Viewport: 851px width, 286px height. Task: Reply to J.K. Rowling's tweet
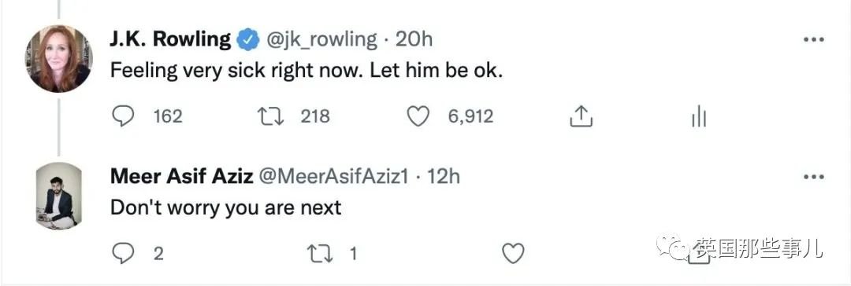point(123,116)
